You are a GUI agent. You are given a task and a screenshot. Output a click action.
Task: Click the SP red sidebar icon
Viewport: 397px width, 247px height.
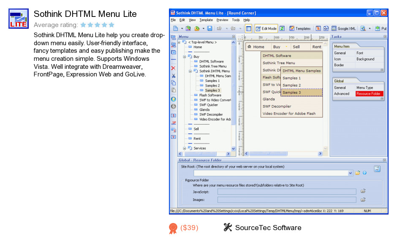[174, 122]
